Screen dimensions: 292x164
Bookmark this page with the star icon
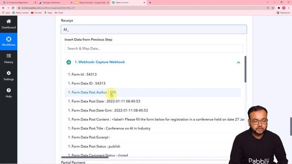[x=273, y=8]
